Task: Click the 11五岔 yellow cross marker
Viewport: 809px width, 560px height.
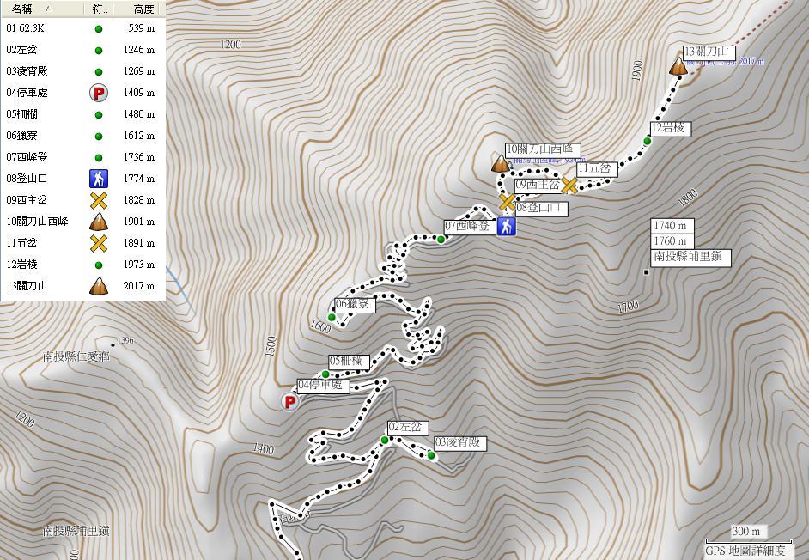Action: (x=569, y=186)
